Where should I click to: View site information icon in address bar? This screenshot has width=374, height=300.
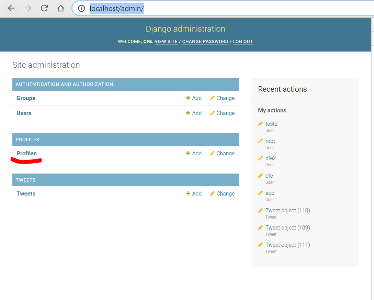[x=82, y=9]
